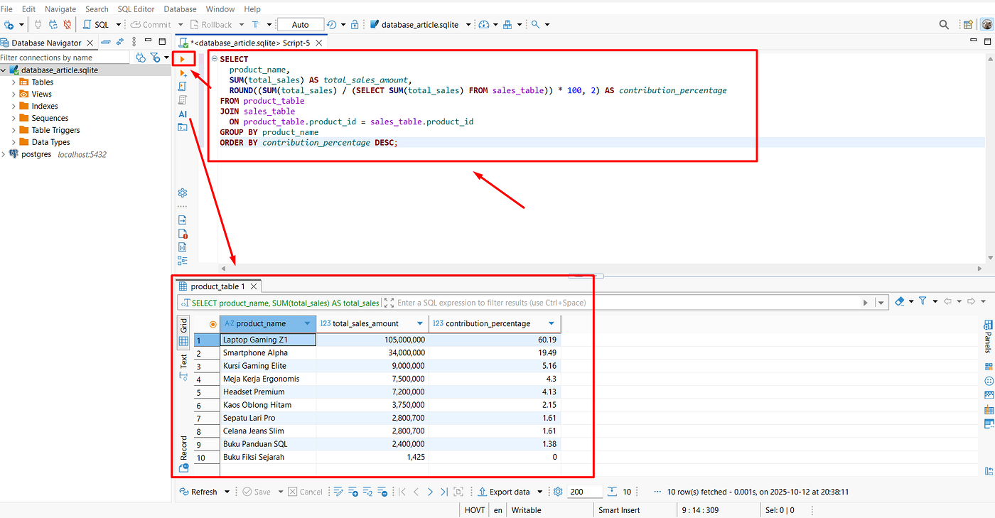Open the Navigate menu
This screenshot has width=995, height=518.
point(60,9)
